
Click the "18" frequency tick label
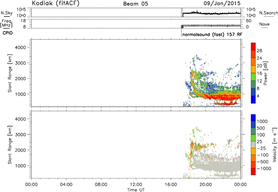(x=23, y=21)
